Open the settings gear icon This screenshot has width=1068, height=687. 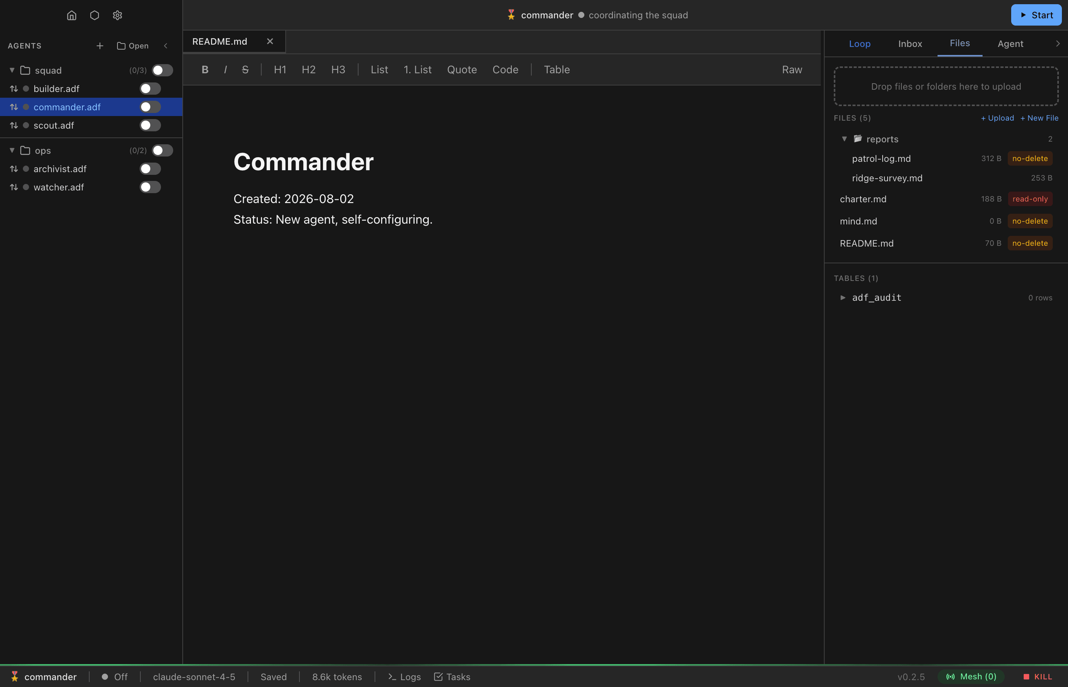pyautogui.click(x=117, y=15)
